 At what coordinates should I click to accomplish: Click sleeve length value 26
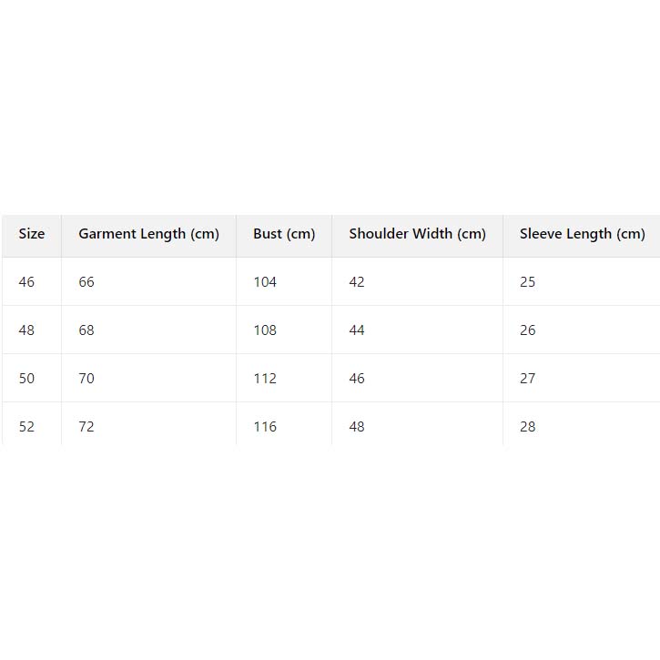[528, 330]
